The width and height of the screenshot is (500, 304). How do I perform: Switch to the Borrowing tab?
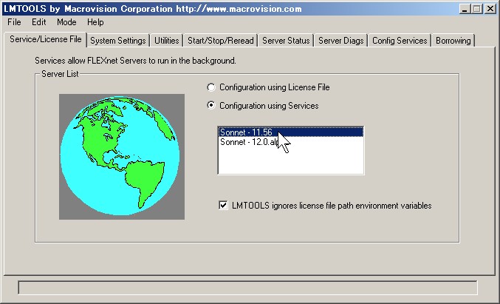pos(453,41)
